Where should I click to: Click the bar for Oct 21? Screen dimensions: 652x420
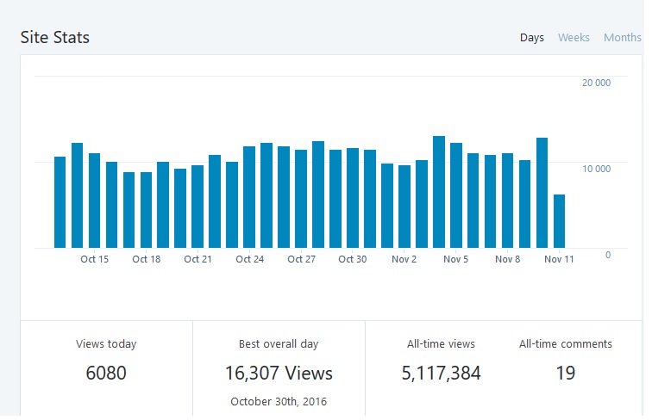tap(197, 207)
